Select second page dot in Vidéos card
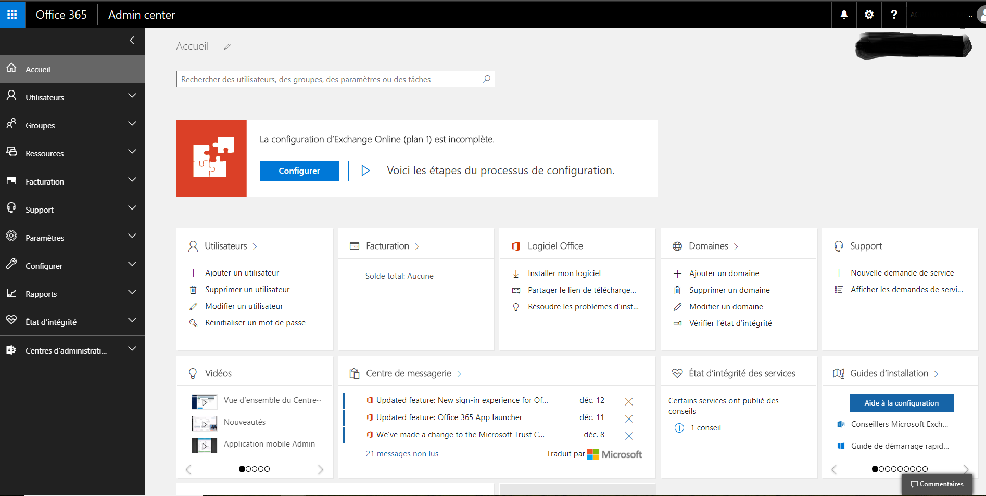Screen dimensions: 986x496 (x=248, y=469)
